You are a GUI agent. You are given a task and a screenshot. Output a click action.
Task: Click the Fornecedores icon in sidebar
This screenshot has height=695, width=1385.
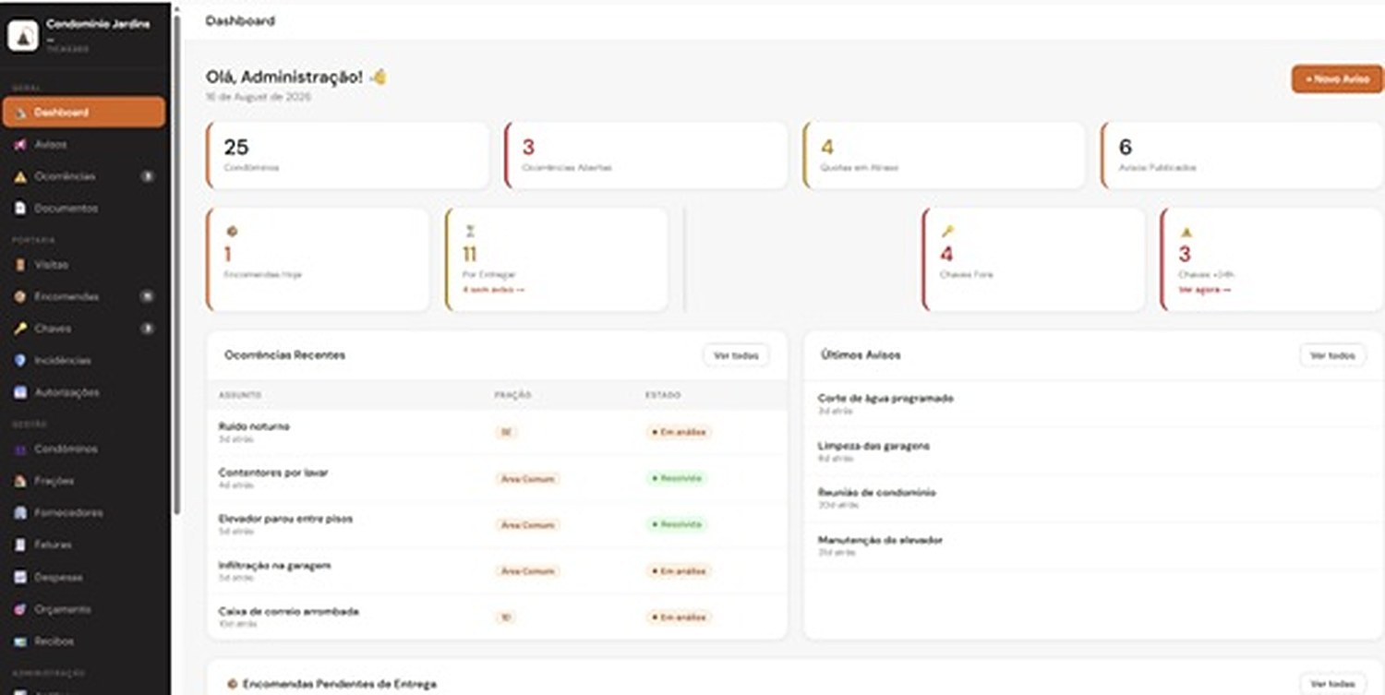coord(20,513)
